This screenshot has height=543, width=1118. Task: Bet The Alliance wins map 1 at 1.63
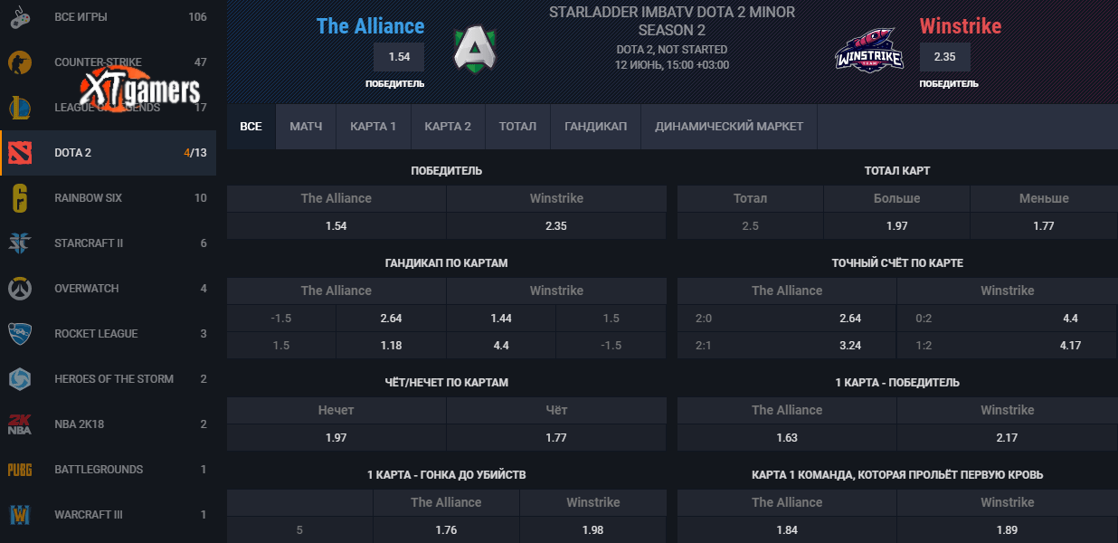pos(787,438)
